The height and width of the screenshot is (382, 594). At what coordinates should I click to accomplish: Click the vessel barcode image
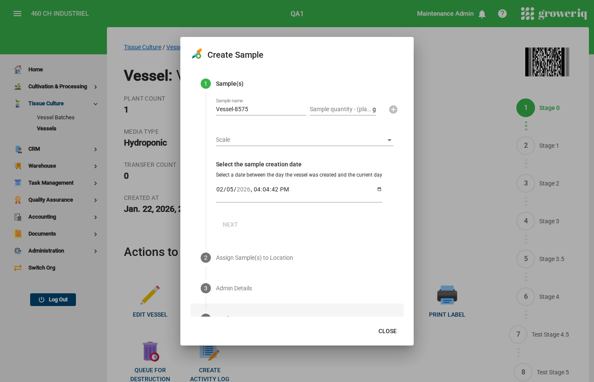(547, 62)
